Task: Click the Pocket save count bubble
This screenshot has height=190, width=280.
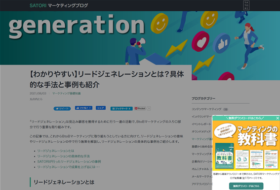Action: coord(149,108)
